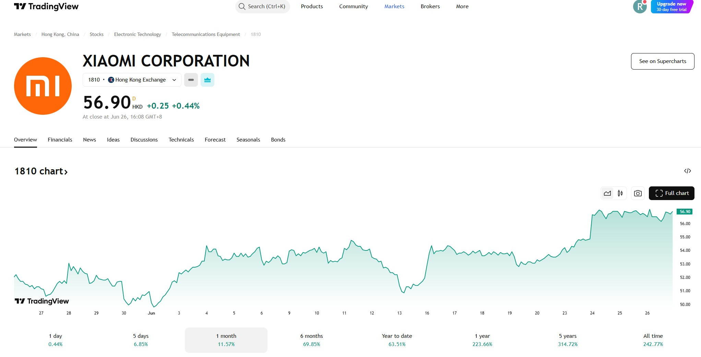Open the Community menu
The height and width of the screenshot is (357, 701).
354,7
